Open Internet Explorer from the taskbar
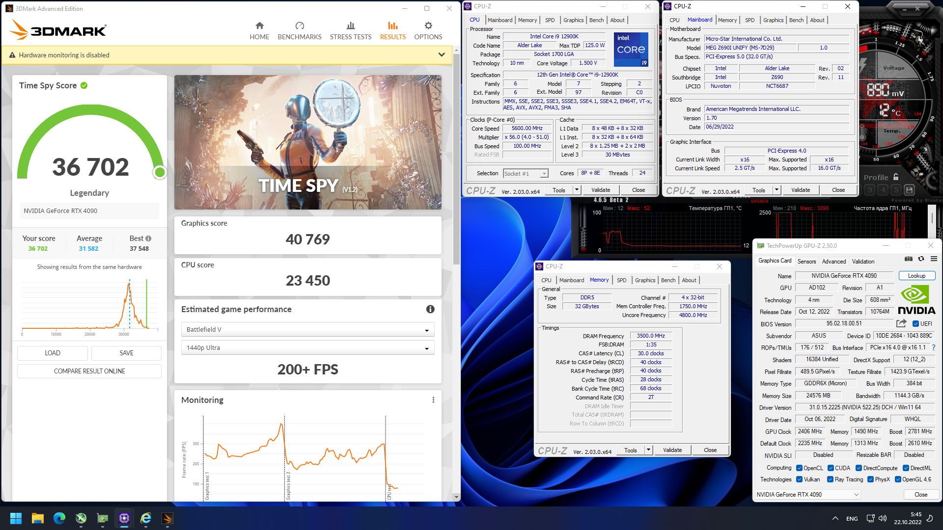The height and width of the screenshot is (530, 943). point(146,518)
